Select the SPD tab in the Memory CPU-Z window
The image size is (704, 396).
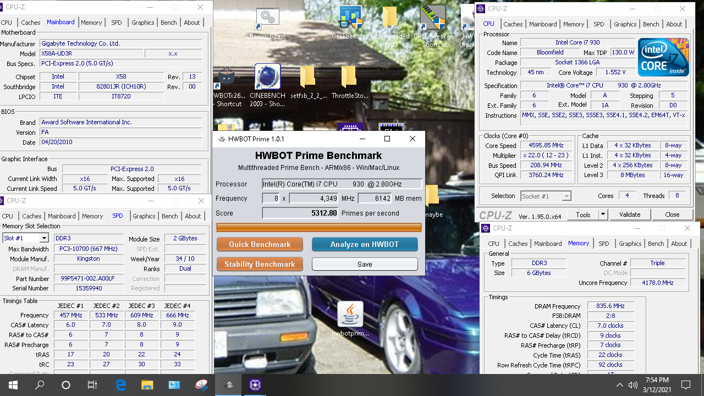[604, 244]
